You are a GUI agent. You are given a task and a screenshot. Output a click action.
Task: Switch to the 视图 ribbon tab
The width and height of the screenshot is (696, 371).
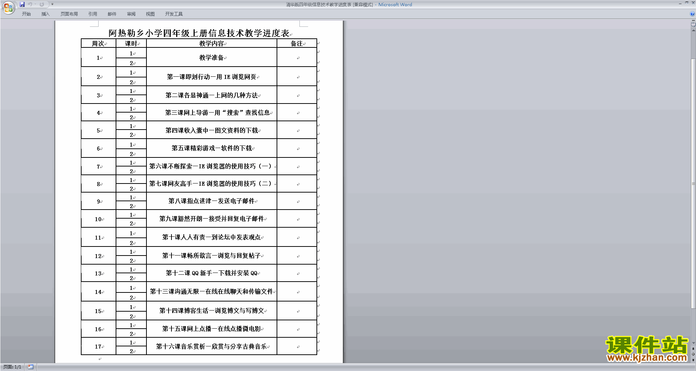coord(150,14)
